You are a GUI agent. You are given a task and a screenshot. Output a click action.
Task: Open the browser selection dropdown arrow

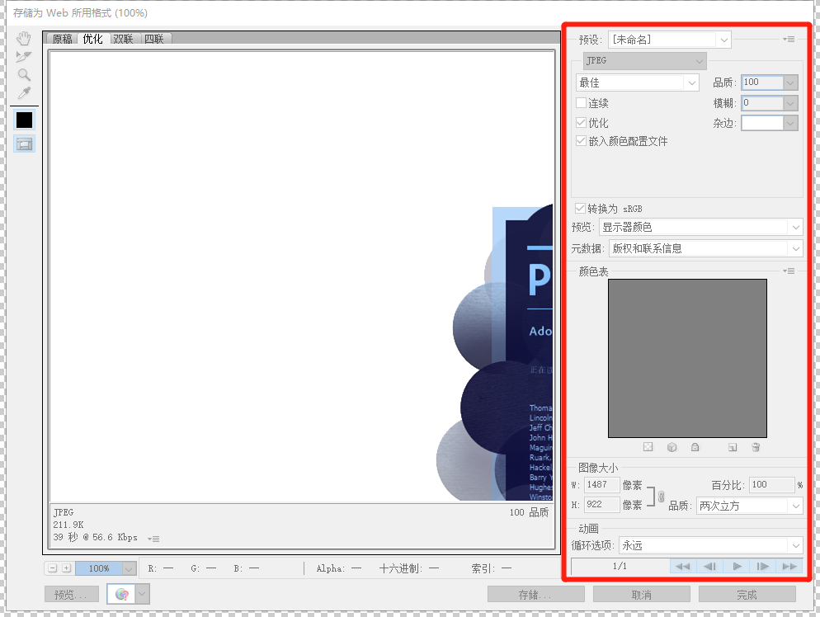click(143, 594)
